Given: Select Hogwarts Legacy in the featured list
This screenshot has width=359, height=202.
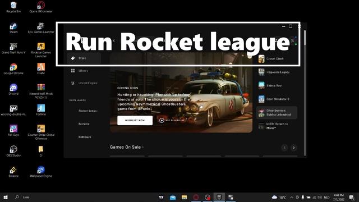Looking at the screenshot, I should [277, 72].
